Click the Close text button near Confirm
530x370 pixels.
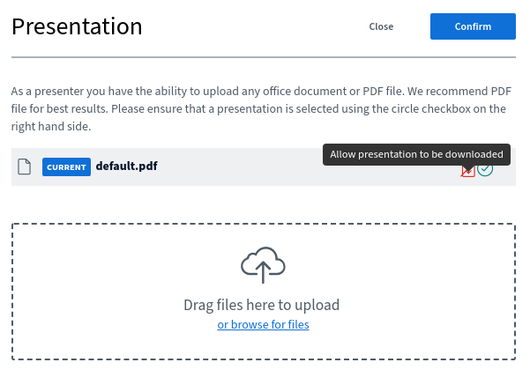[x=381, y=26]
